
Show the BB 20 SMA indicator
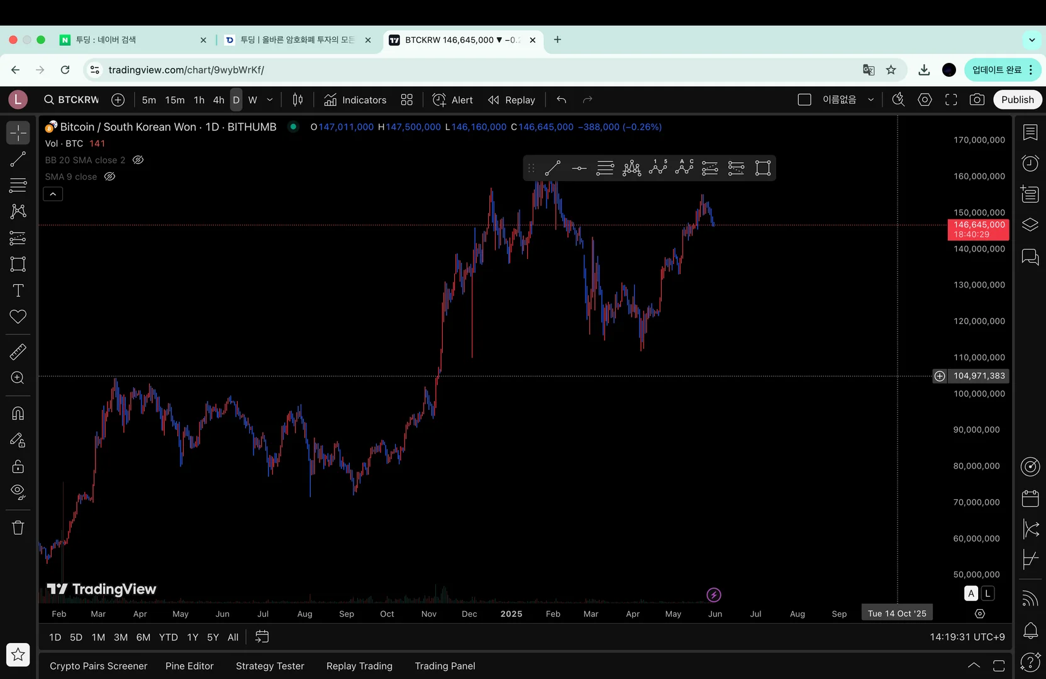pos(138,160)
